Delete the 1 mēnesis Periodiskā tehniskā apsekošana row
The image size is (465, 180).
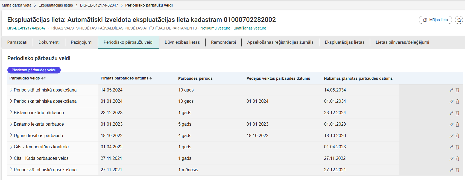tap(457, 170)
